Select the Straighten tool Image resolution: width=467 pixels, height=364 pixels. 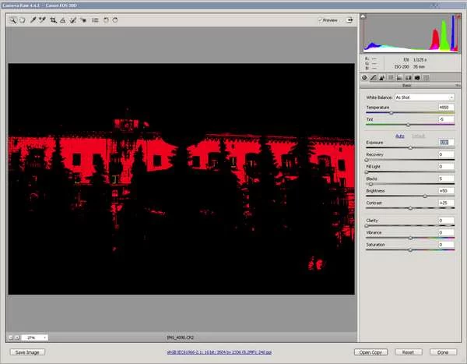(x=63, y=20)
